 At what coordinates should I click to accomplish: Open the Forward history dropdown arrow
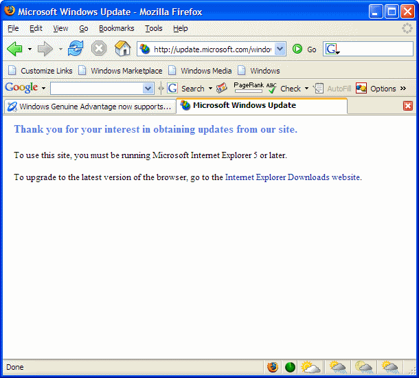coord(60,49)
